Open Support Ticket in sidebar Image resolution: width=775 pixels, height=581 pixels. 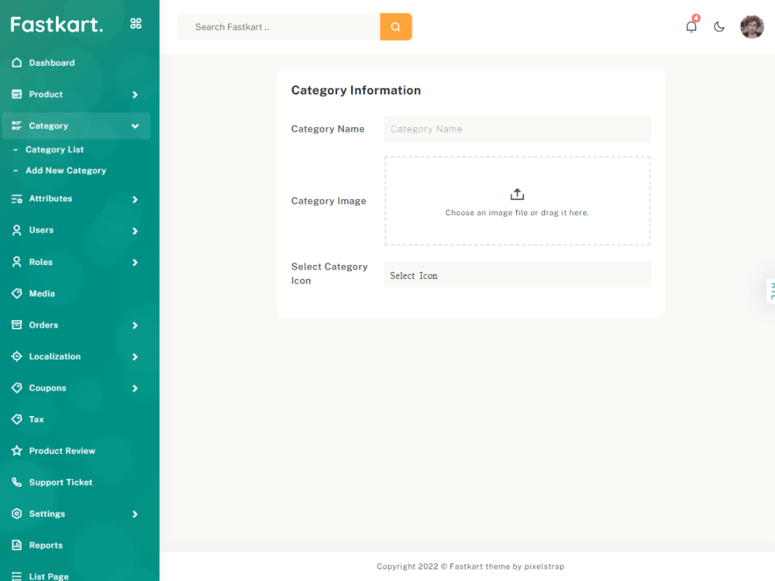click(60, 482)
